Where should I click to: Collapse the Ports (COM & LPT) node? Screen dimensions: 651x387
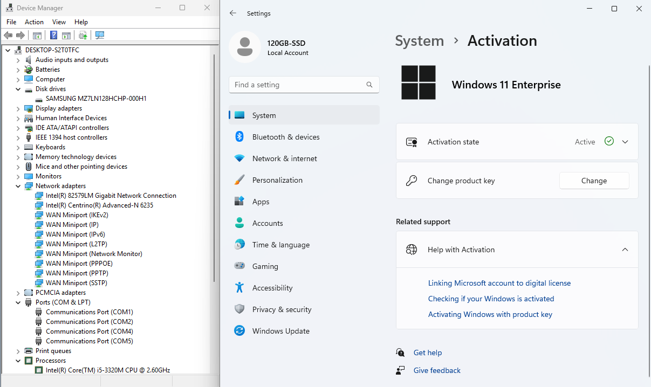(18, 302)
